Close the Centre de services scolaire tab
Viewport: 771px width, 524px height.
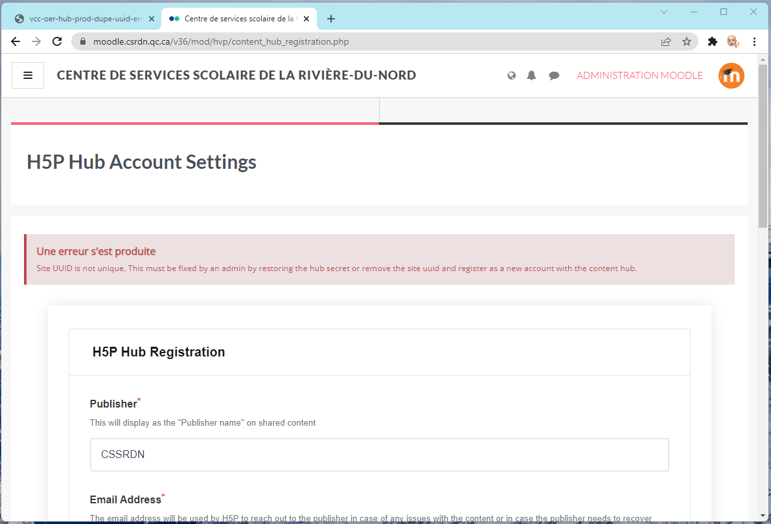(306, 19)
